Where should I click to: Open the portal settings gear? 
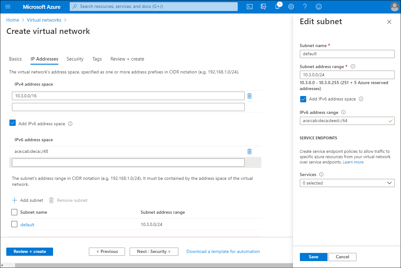coord(291,6)
